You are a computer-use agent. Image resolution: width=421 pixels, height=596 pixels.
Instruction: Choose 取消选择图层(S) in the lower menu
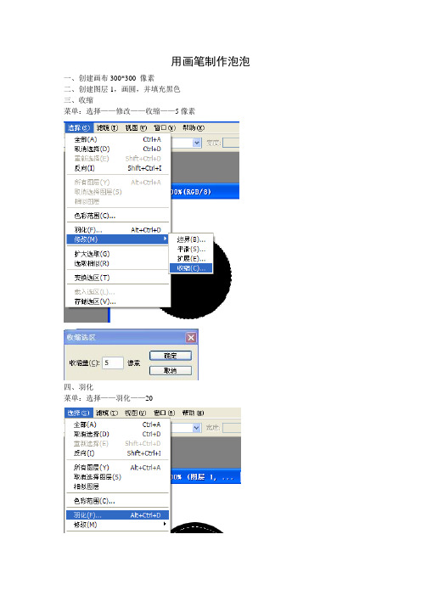point(117,477)
